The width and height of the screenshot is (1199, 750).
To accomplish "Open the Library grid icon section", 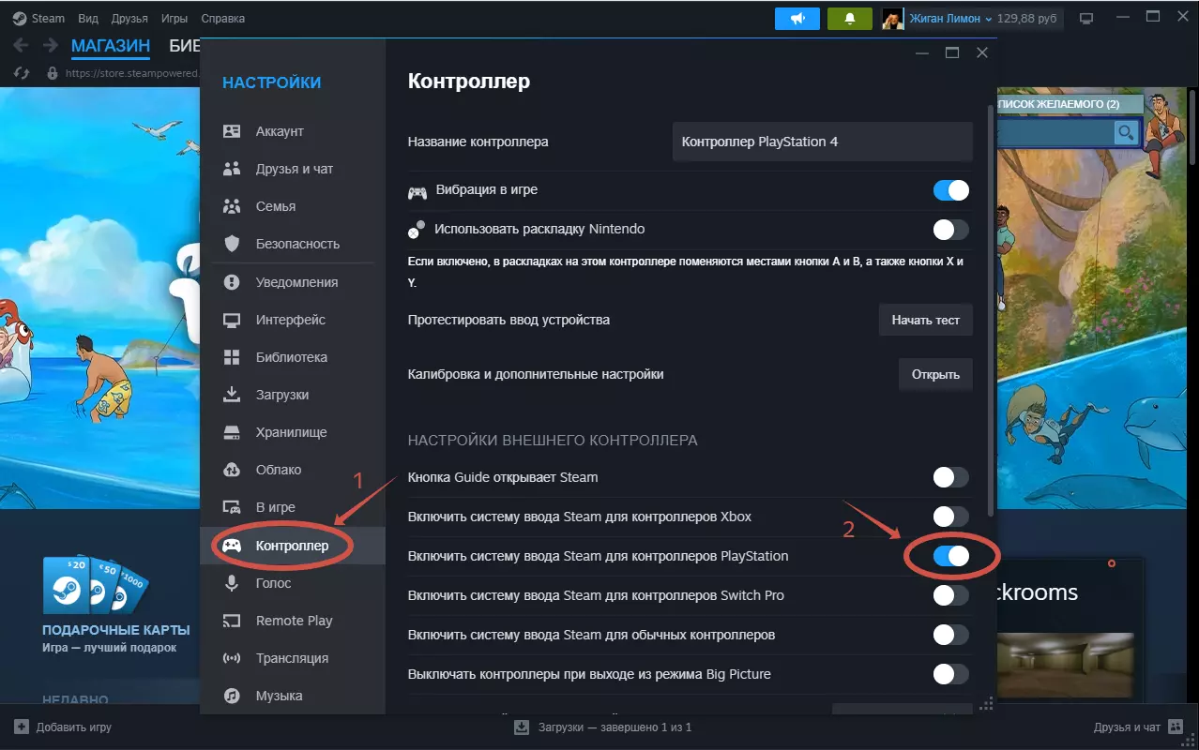I will [x=232, y=357].
